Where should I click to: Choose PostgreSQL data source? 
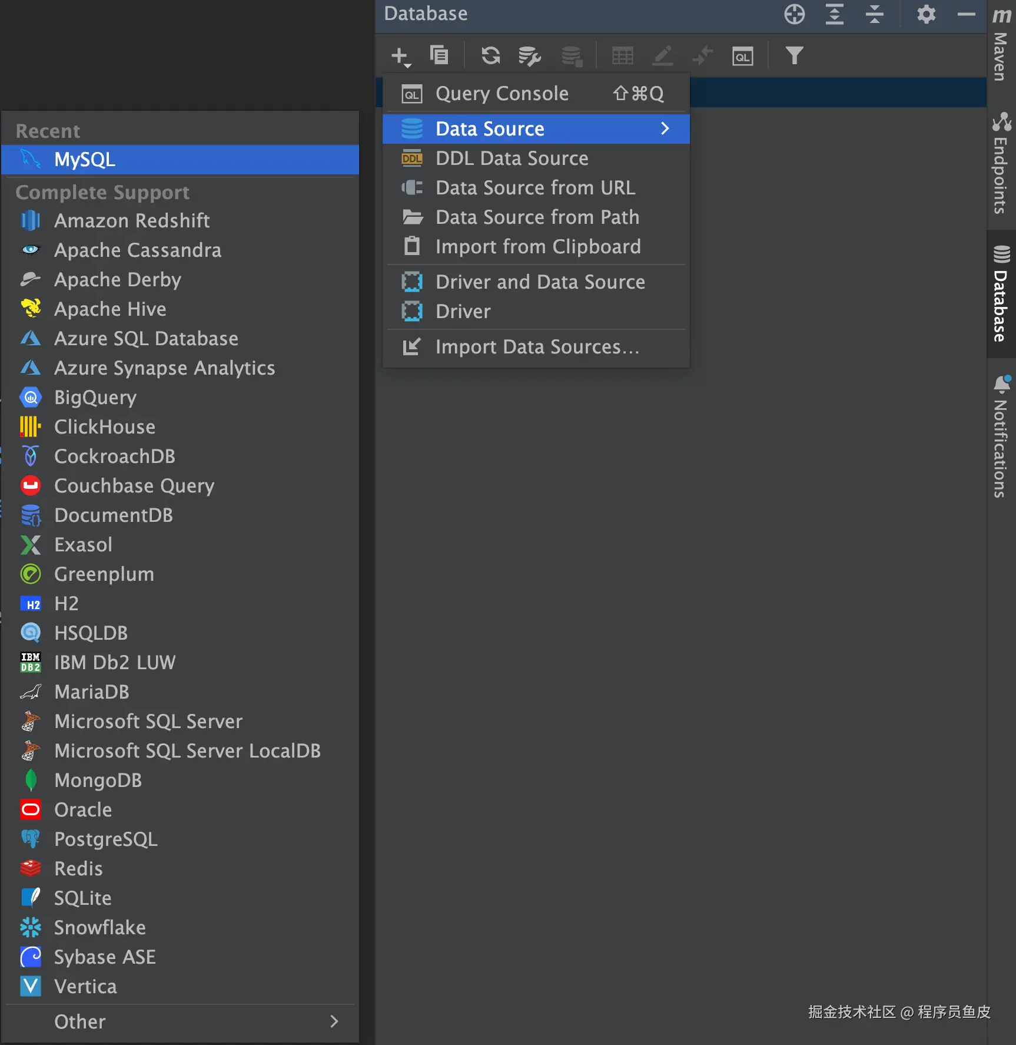[106, 839]
